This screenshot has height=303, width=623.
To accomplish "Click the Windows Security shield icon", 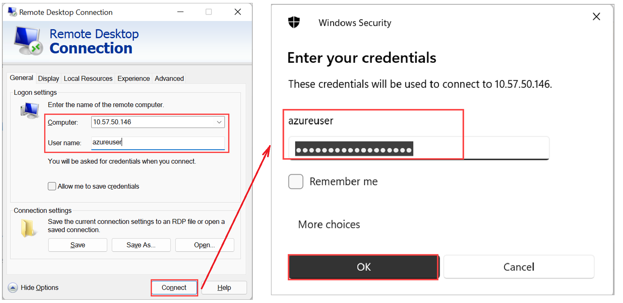I will pos(294,22).
